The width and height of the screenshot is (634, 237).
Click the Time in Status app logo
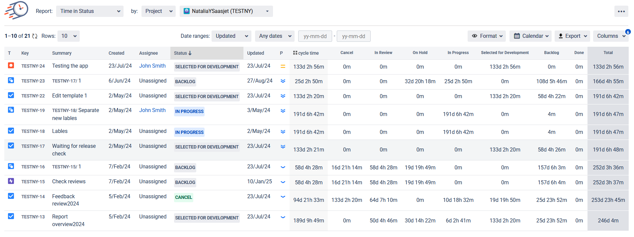[17, 10]
